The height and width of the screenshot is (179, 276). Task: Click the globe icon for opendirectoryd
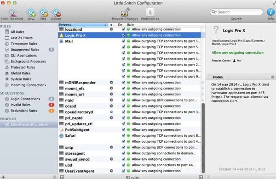111,112
